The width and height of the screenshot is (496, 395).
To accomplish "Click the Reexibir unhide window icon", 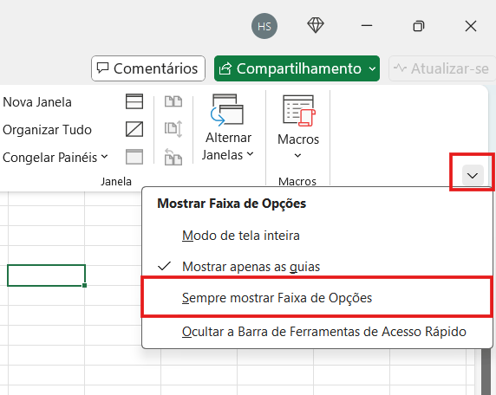I will [x=134, y=157].
